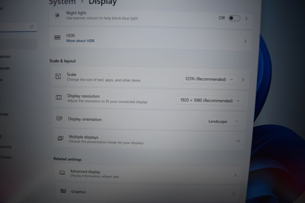The height and width of the screenshot is (203, 305).
Task: Click "Adjust the resolution to fit your connected display"
Action: pos(107,101)
